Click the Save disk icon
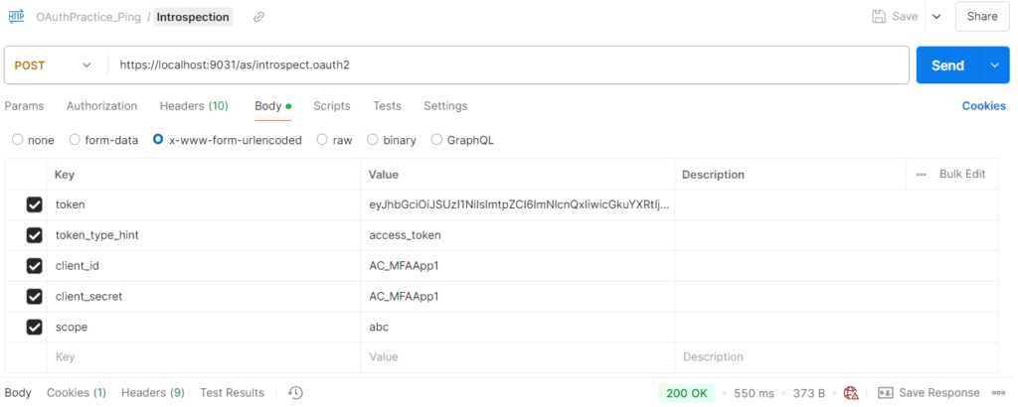Viewport: 1018px width, 407px height. (x=879, y=17)
